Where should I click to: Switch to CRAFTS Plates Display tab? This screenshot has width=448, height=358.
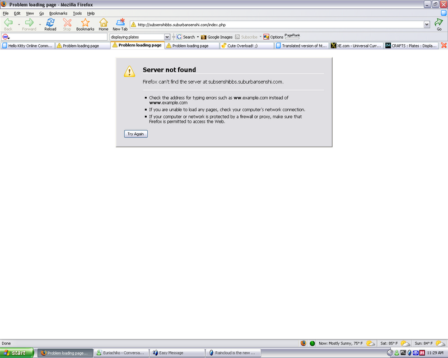coord(411,46)
